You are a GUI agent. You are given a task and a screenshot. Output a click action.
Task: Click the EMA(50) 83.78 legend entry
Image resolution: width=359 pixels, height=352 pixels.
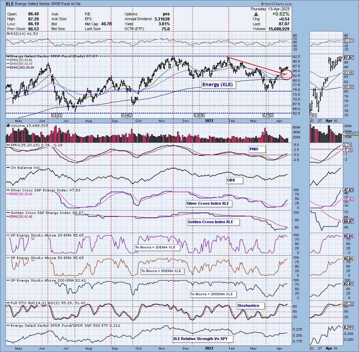[x=19, y=64]
